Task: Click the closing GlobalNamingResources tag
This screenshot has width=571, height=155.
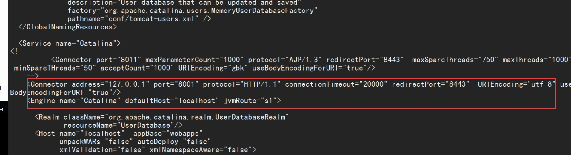Action: coord(67,27)
